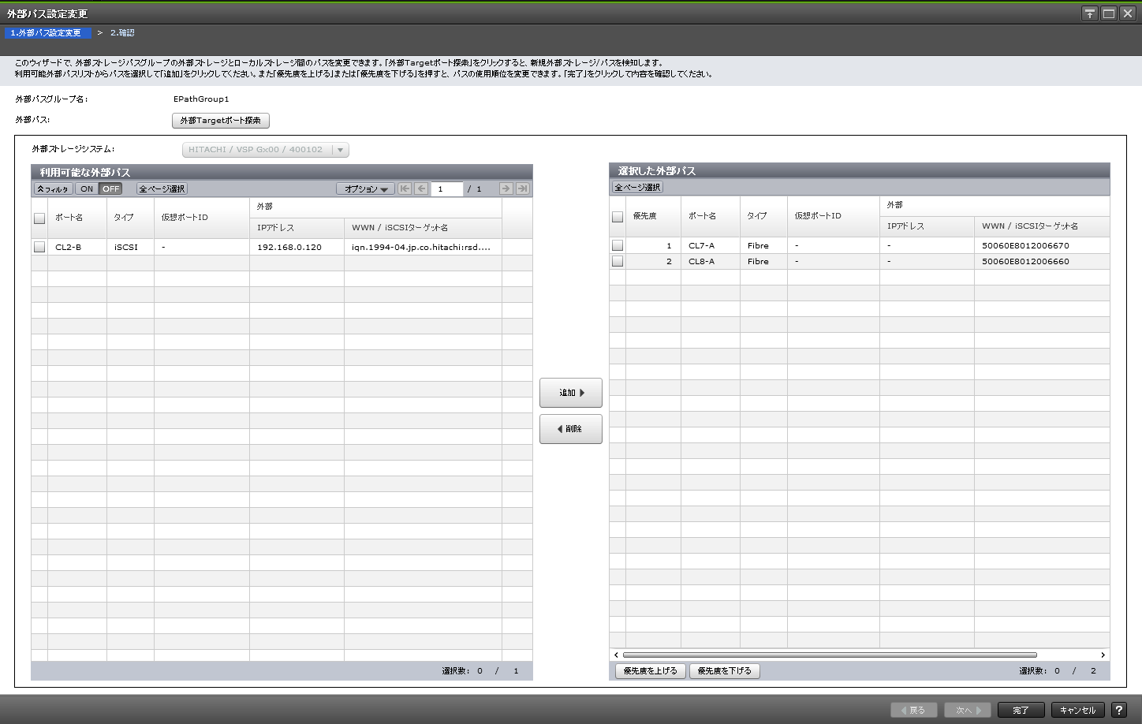Select checkbox for CL7-A priority 1 path
The width and height of the screenshot is (1142, 724).
(618, 245)
